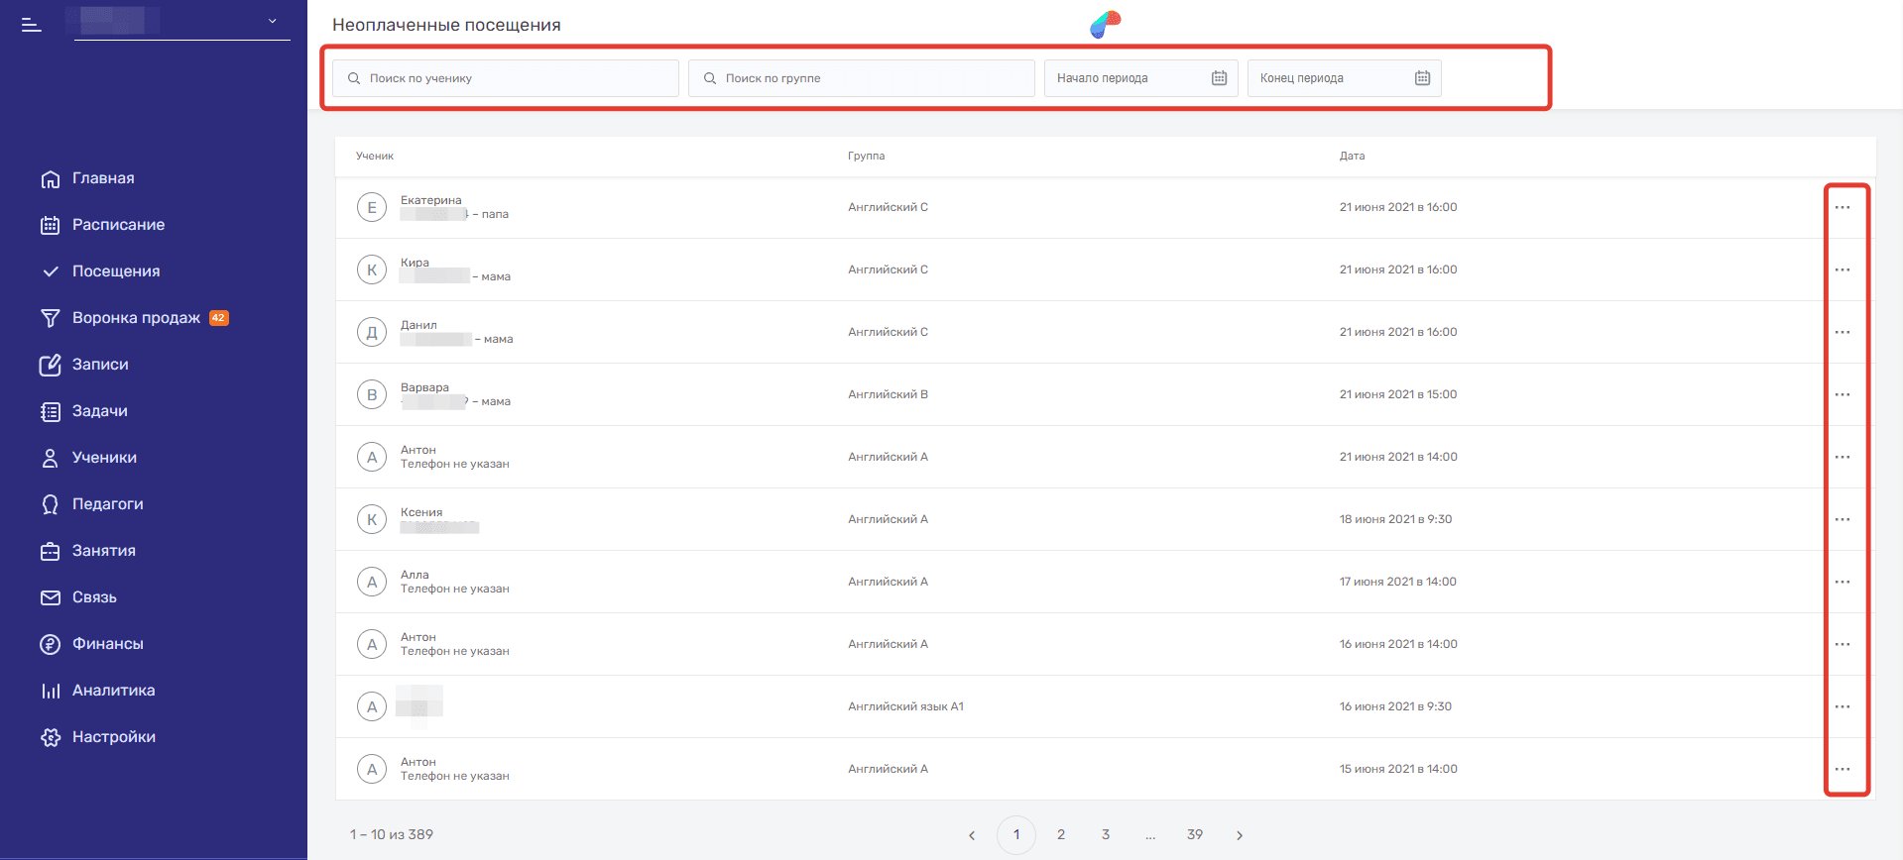Open Воронка продаж in the sidebar
The image size is (1903, 860).
(136, 318)
